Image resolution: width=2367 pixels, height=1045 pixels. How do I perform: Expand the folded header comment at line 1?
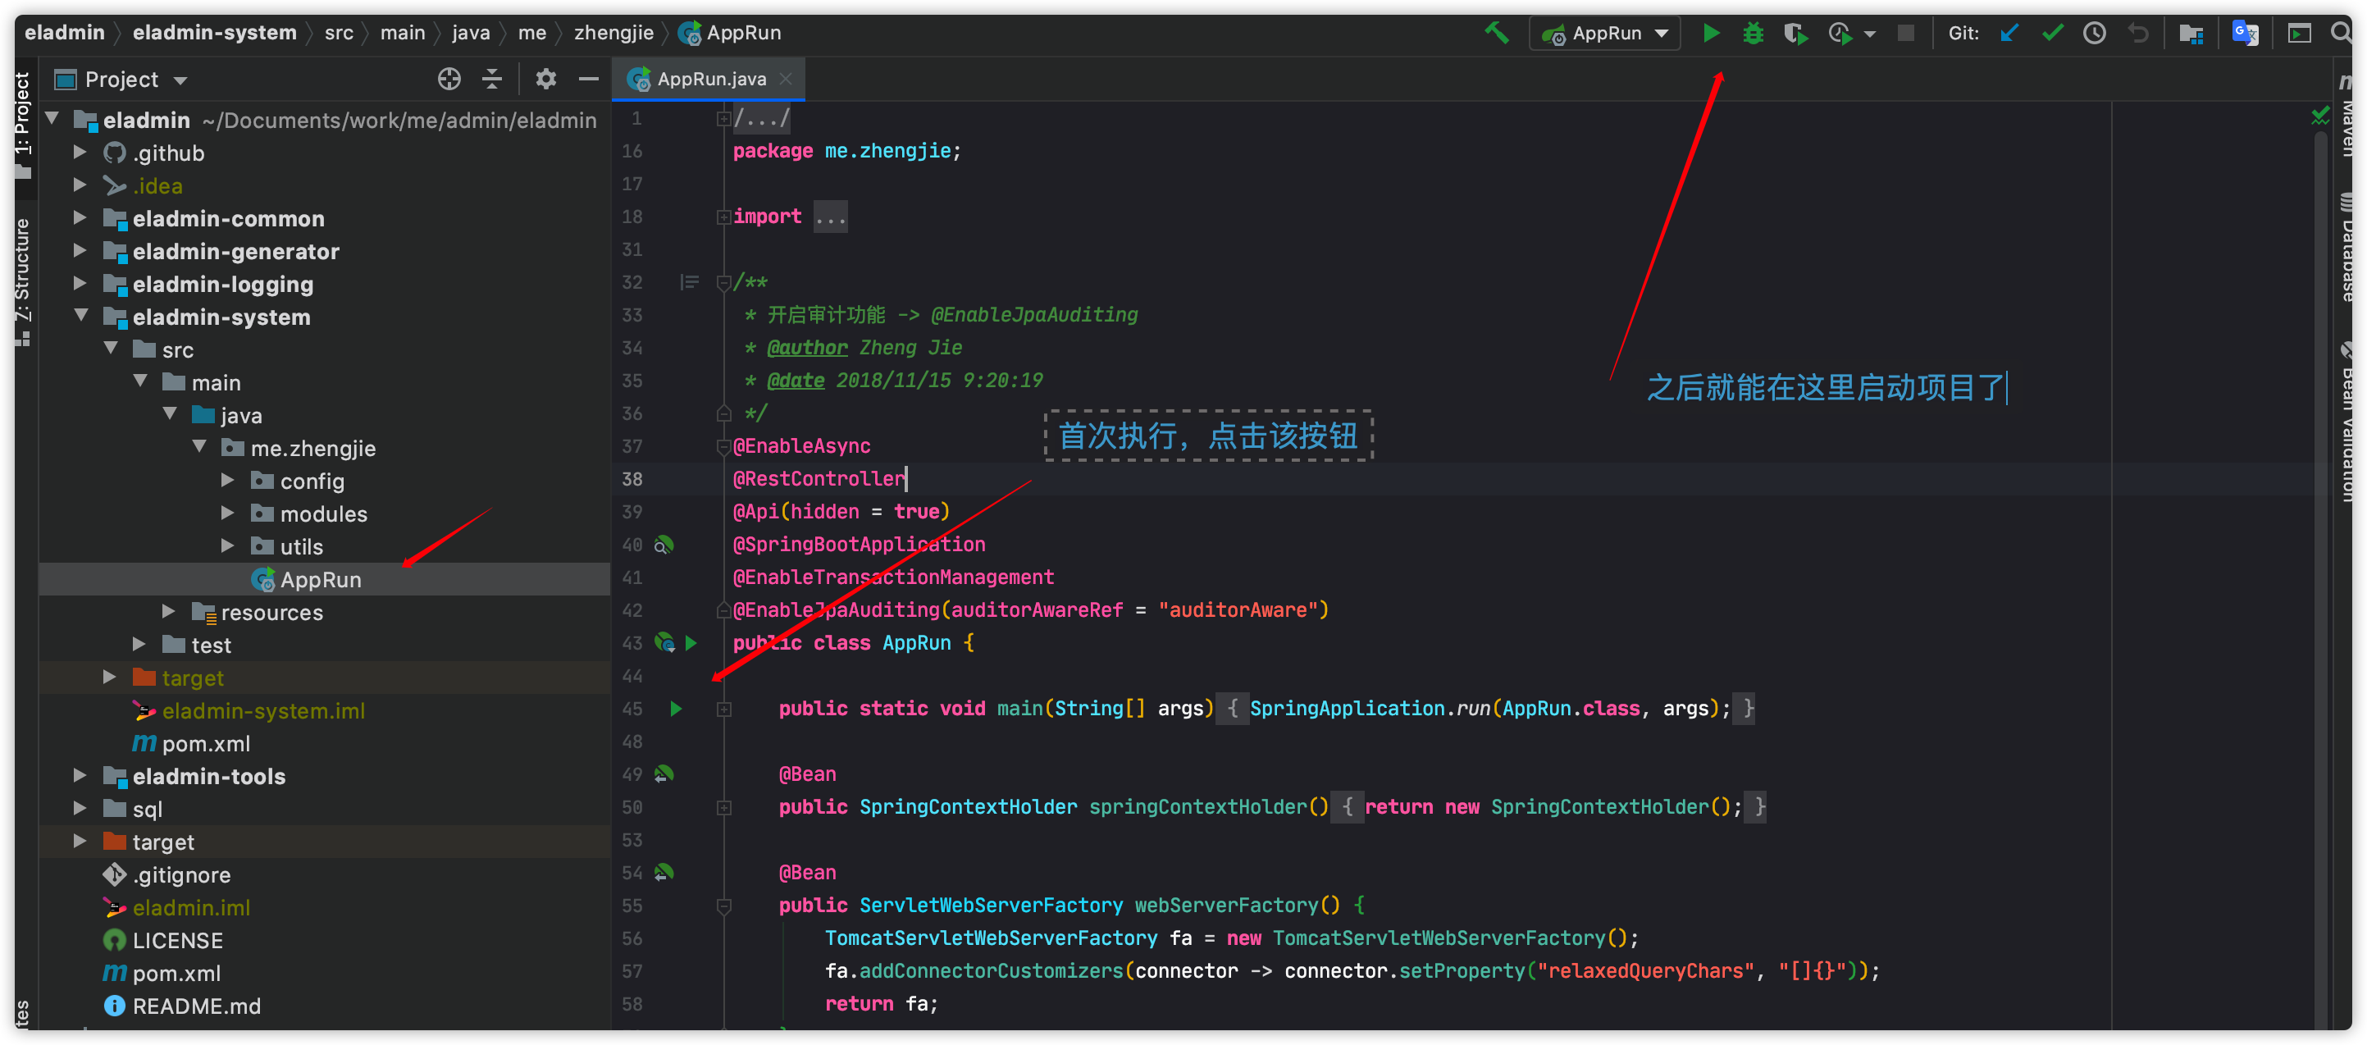[723, 119]
